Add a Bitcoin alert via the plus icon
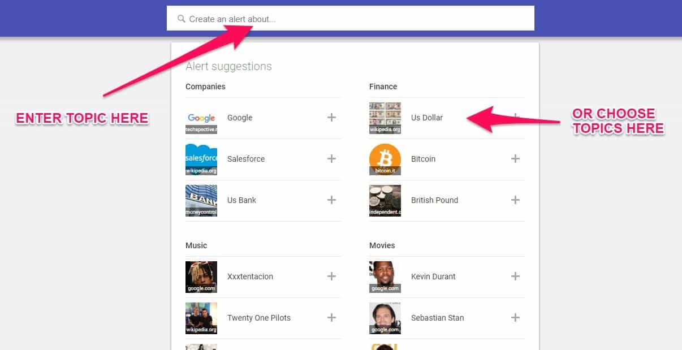The width and height of the screenshot is (682, 350). (x=515, y=159)
